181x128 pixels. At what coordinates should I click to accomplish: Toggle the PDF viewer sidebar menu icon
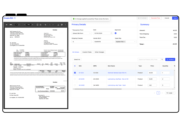pos(7,25)
